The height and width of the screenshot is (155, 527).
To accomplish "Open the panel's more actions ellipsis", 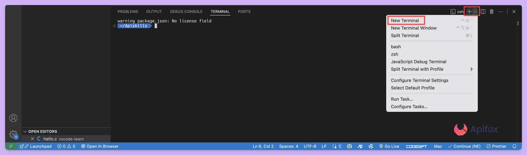I will point(501,12).
